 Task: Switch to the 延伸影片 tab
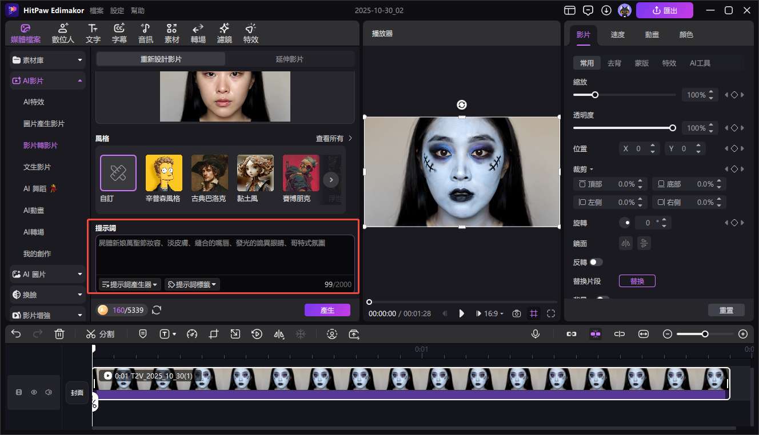289,59
